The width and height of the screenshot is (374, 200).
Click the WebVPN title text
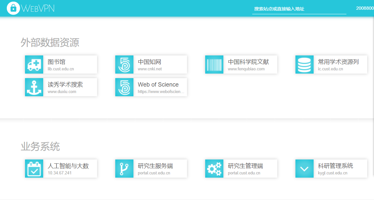[38, 8]
